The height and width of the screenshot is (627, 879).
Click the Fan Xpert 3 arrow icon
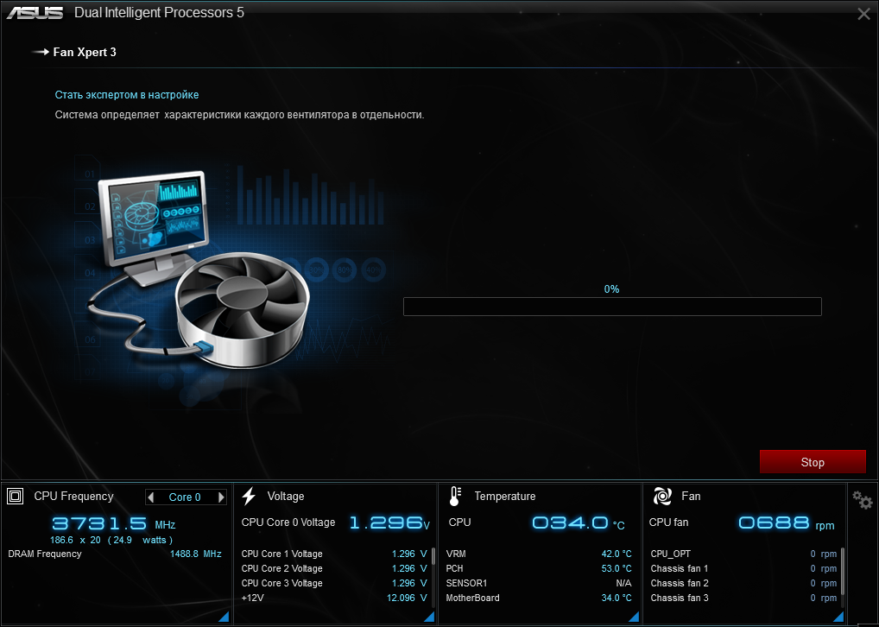point(41,52)
